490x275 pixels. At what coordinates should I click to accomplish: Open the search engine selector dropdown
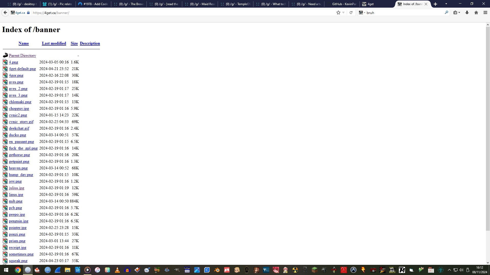tap(362, 12)
